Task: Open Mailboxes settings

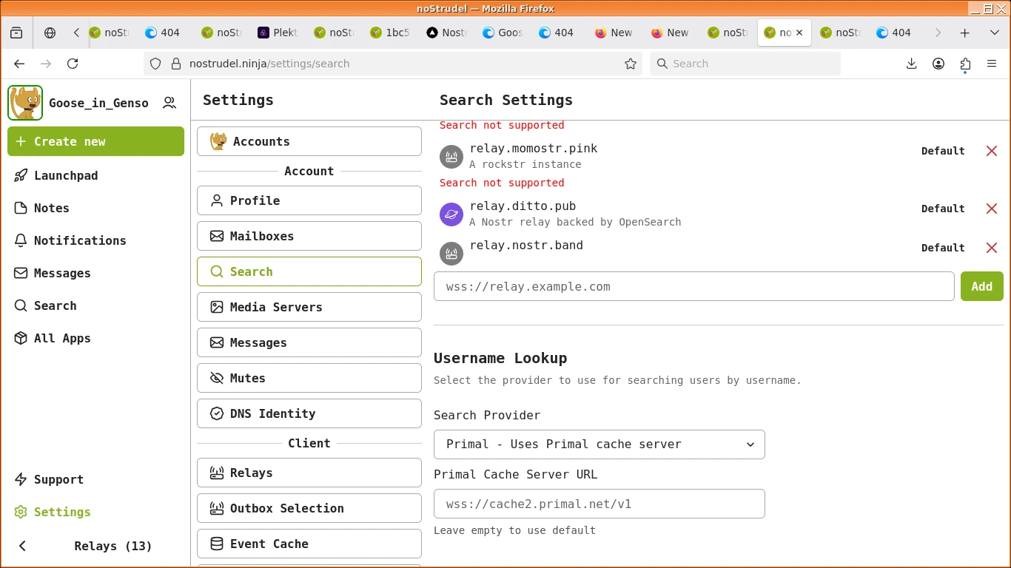Action: [x=309, y=236]
